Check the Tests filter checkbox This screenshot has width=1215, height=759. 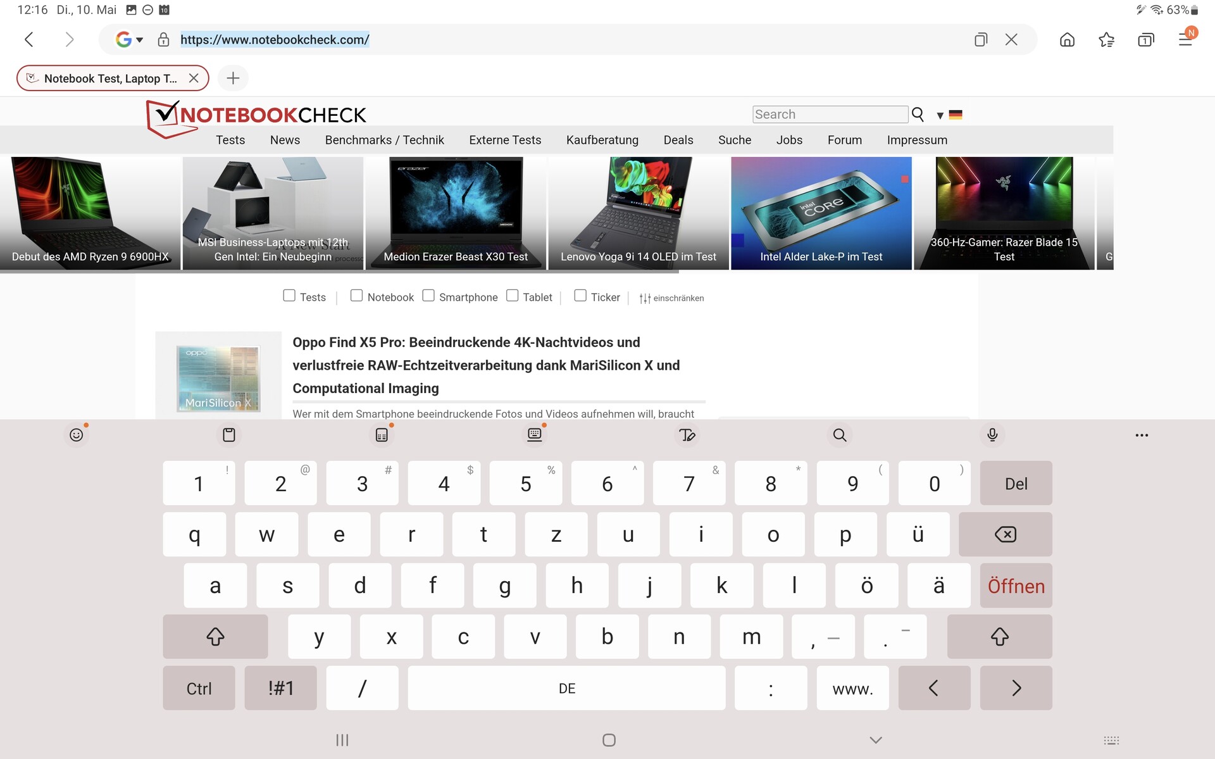click(x=289, y=296)
